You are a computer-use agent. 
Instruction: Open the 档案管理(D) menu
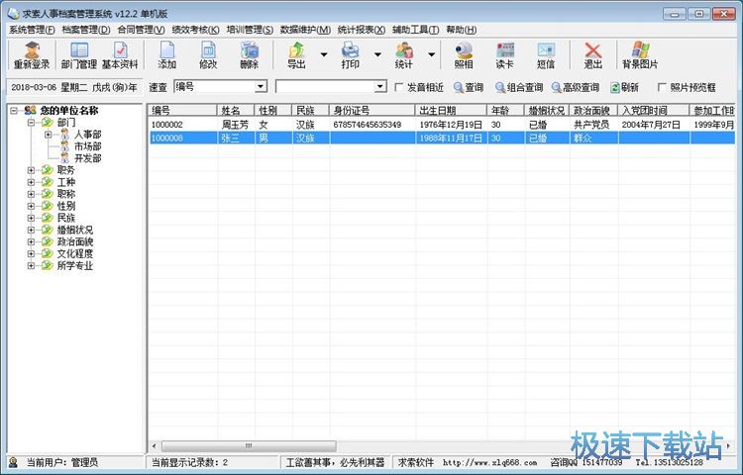86,30
